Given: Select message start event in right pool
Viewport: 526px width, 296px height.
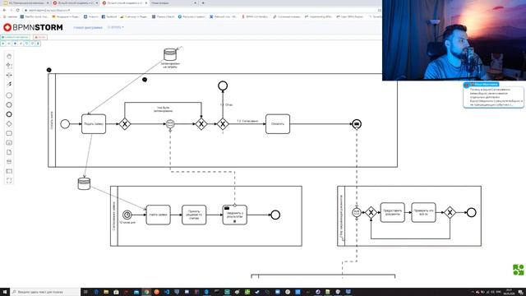Looking at the screenshot, I should coord(357,212).
